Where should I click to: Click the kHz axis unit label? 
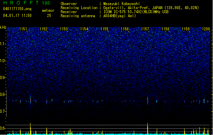click(3, 27)
